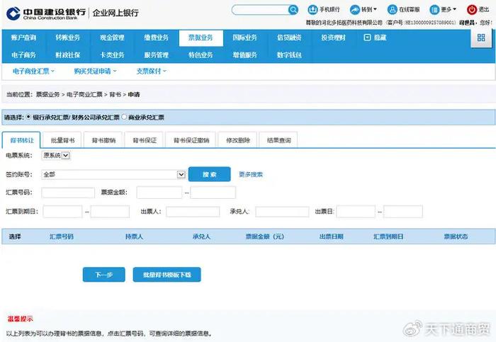Click the 下一步 button
Image resolution: width=496 pixels, height=342 pixels.
(103, 274)
